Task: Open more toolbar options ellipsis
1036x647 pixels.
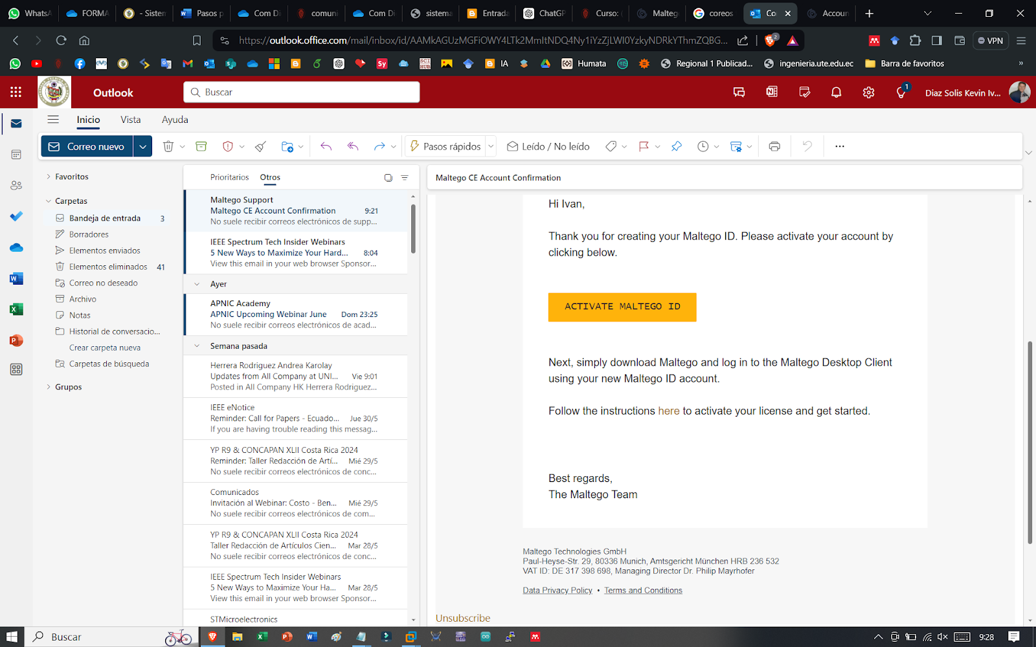Action: tap(840, 146)
